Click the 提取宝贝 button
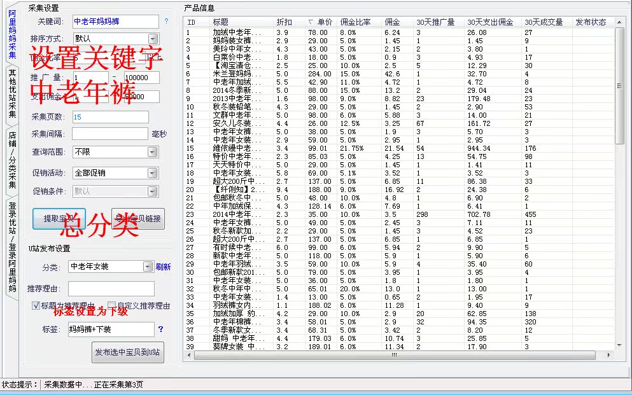 click(58, 219)
